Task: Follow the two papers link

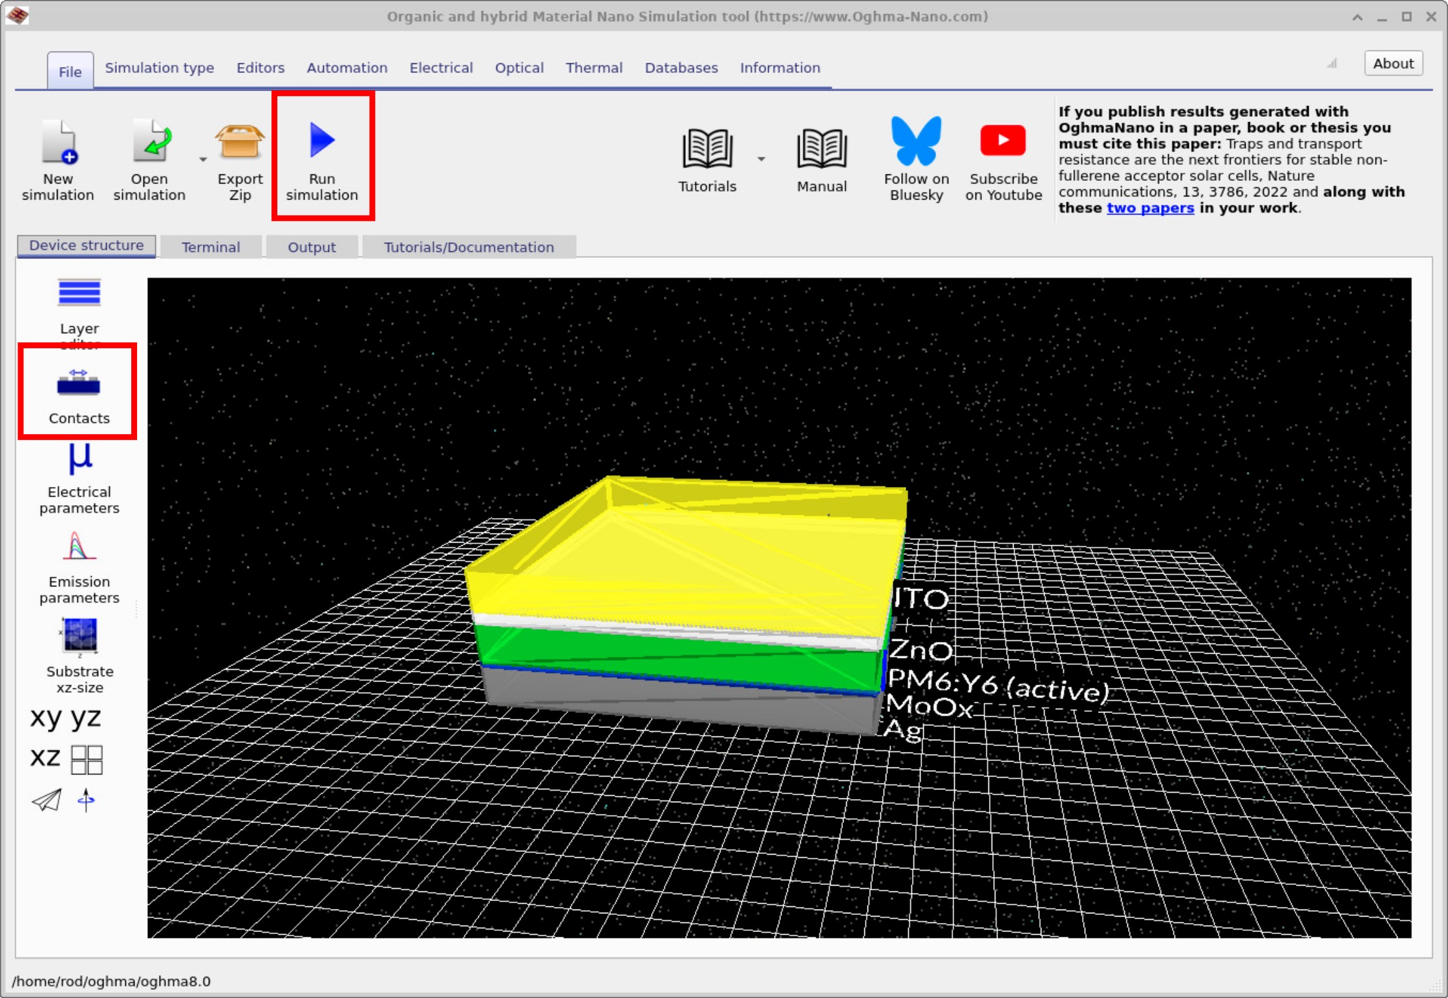Action: (x=1150, y=208)
